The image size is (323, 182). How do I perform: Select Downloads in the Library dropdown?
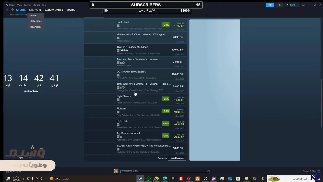(x=36, y=27)
